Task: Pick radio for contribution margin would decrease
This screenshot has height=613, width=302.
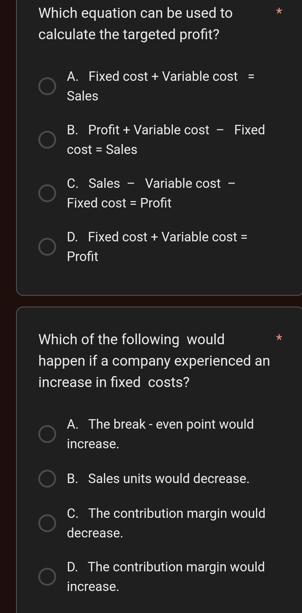Action: [47, 523]
